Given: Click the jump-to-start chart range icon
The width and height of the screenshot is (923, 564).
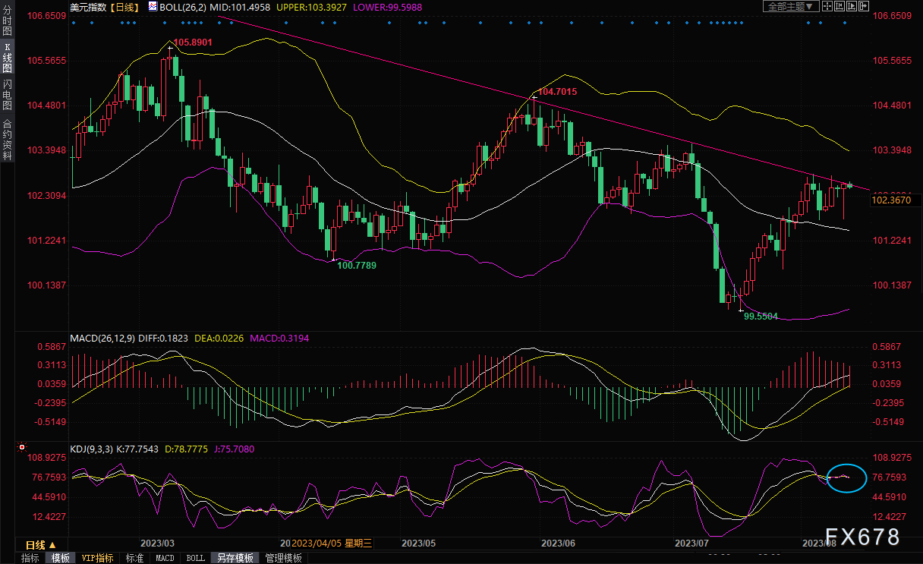Looking at the screenshot, I should coord(839,6).
